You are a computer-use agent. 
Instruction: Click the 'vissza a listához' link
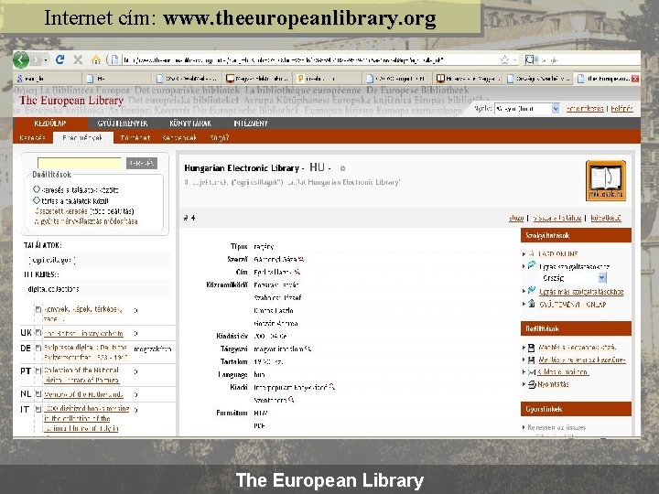click(556, 218)
